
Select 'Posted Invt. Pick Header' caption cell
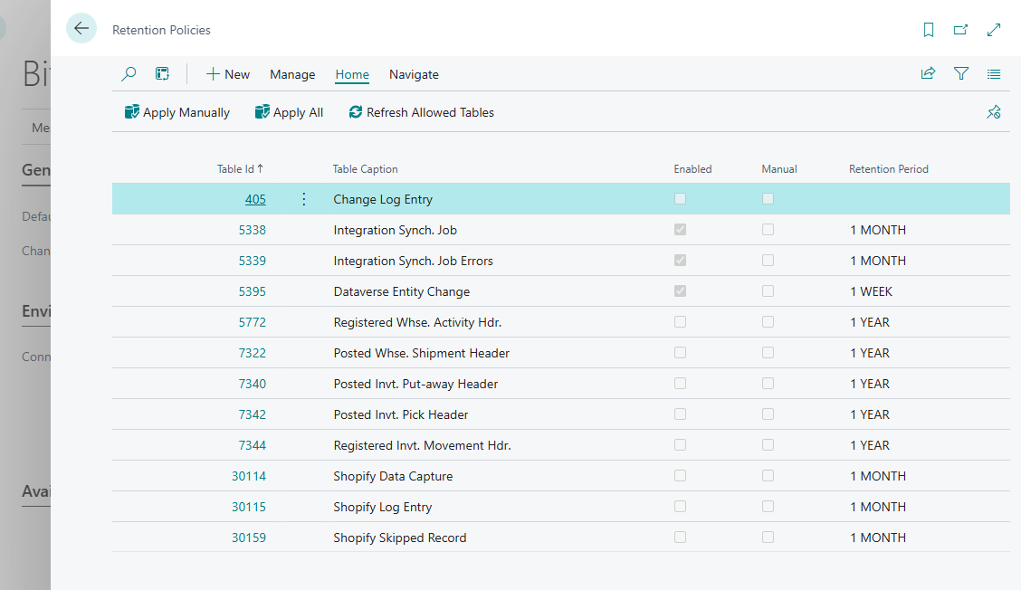point(401,414)
